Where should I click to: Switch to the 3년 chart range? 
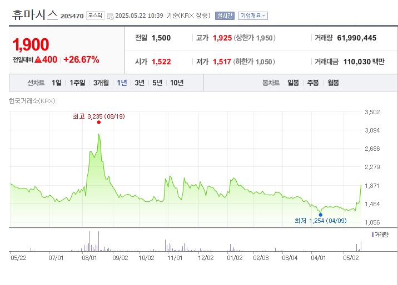140,83
